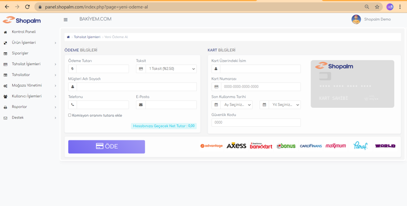This screenshot has height=206, width=407.
Task: Open Siparişler from the sidebar
Action: pyautogui.click(x=20, y=53)
